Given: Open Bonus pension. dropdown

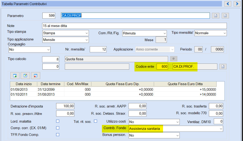Looking at the screenshot, I should [154, 135].
